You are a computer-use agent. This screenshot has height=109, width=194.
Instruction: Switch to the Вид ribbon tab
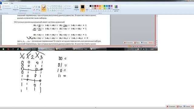[x=12, y=3]
